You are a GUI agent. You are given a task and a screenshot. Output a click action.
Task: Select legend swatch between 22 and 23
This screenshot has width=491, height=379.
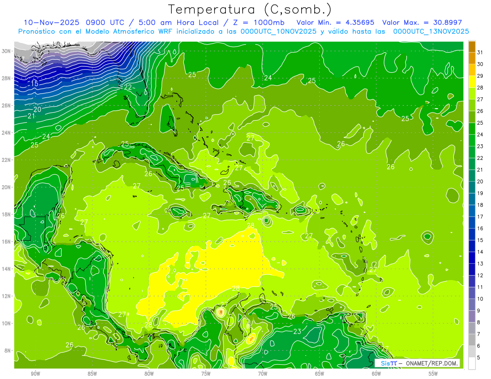pyautogui.click(x=472, y=152)
